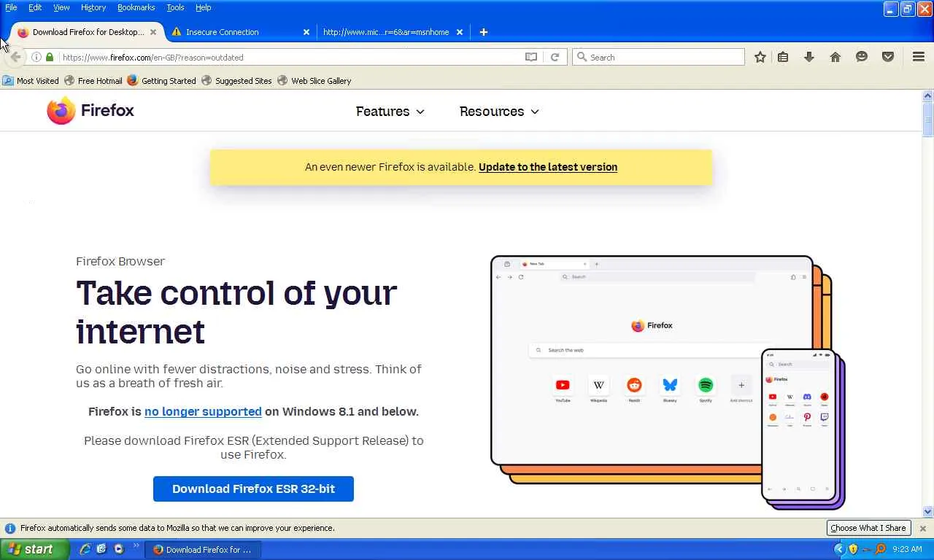934x560 pixels.
Task: Click the security shield tray icon
Action: pyautogui.click(x=853, y=549)
